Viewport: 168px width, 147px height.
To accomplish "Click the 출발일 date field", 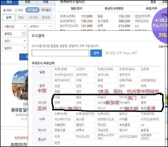I will [x=15, y=34].
